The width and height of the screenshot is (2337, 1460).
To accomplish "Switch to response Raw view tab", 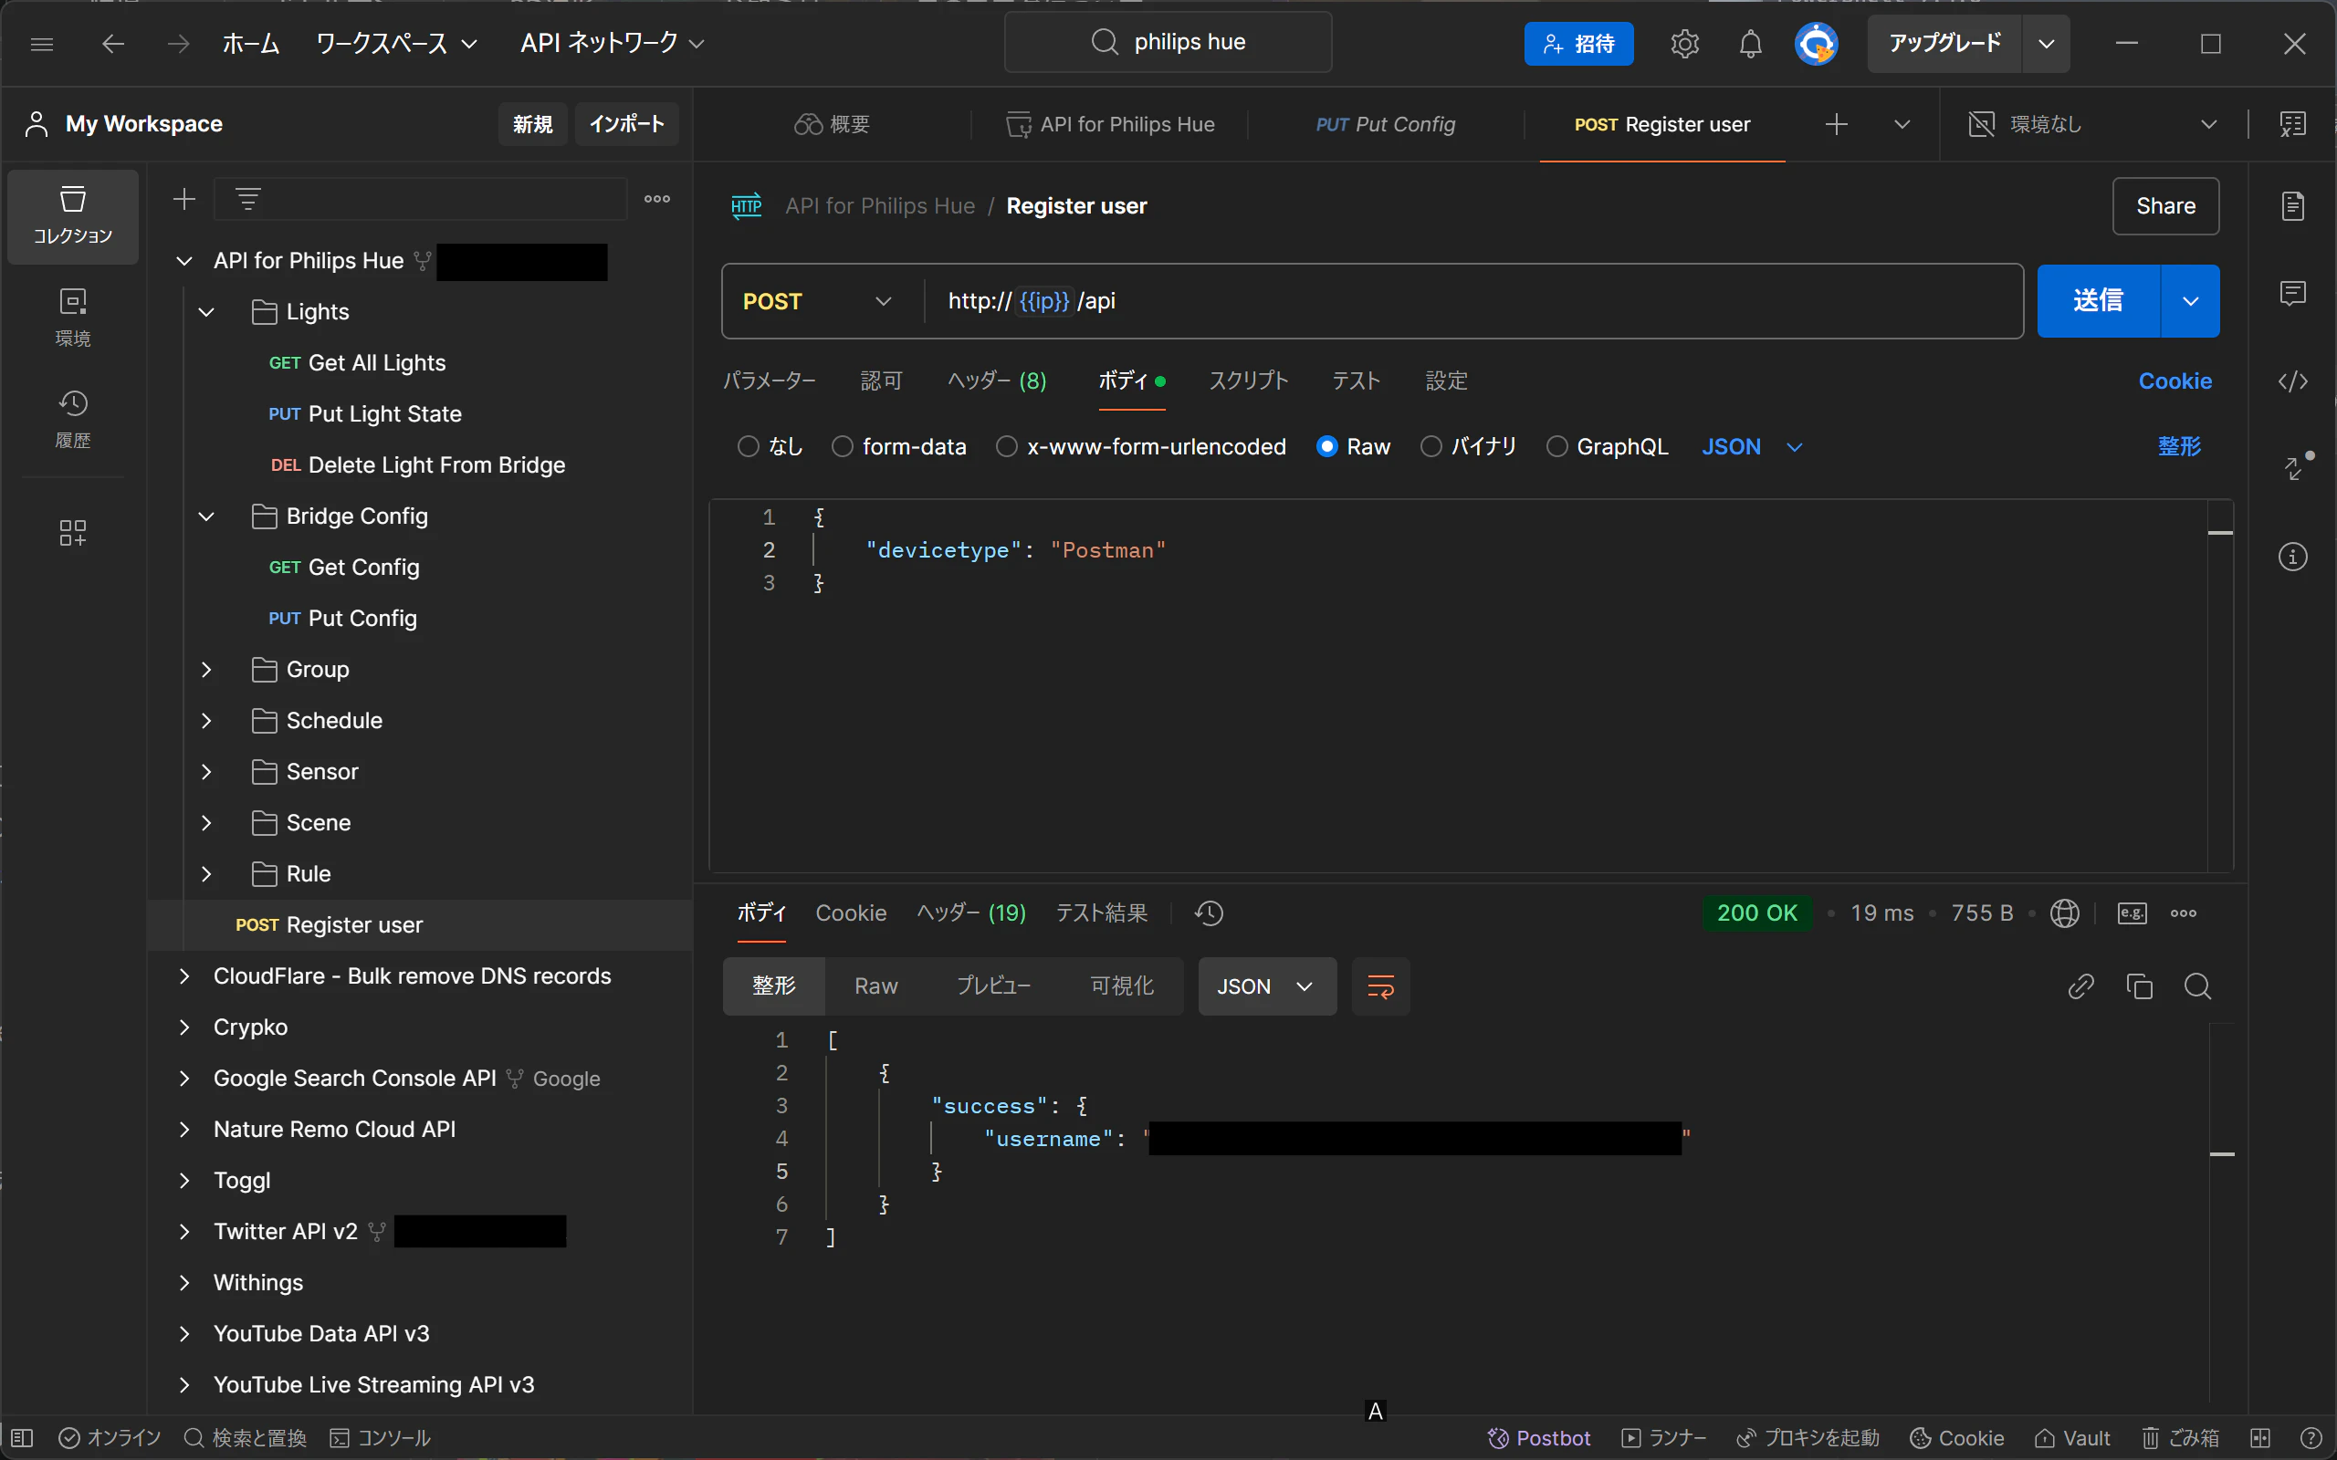I will pos(875,985).
